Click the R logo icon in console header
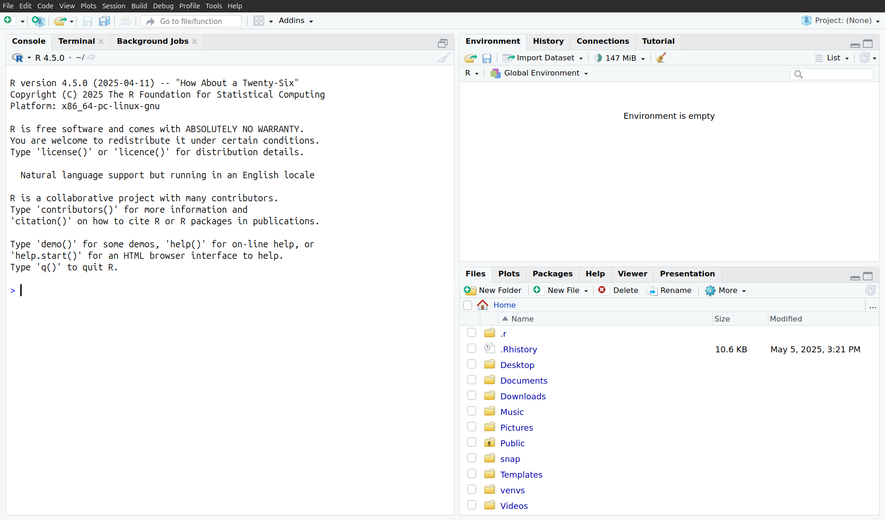Screen dimensions: 885x520 pyautogui.click(x=18, y=58)
